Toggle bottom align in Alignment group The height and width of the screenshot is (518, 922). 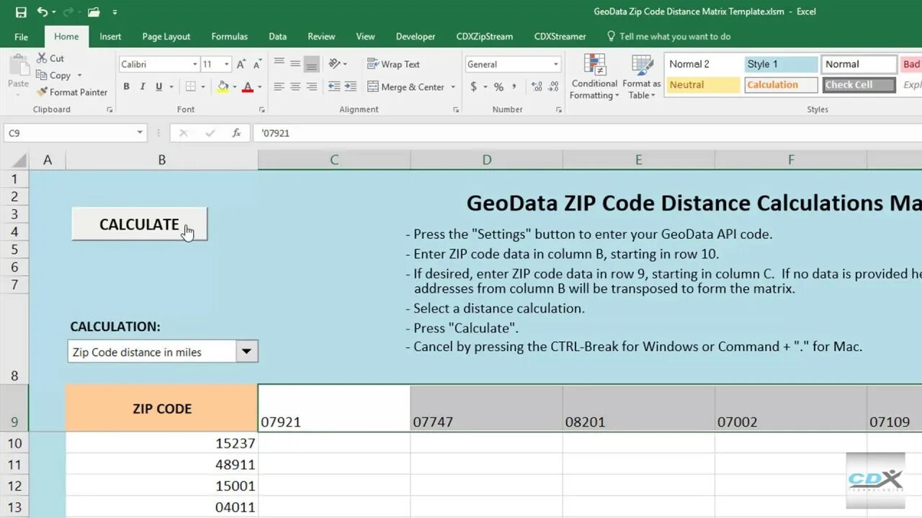coord(311,64)
